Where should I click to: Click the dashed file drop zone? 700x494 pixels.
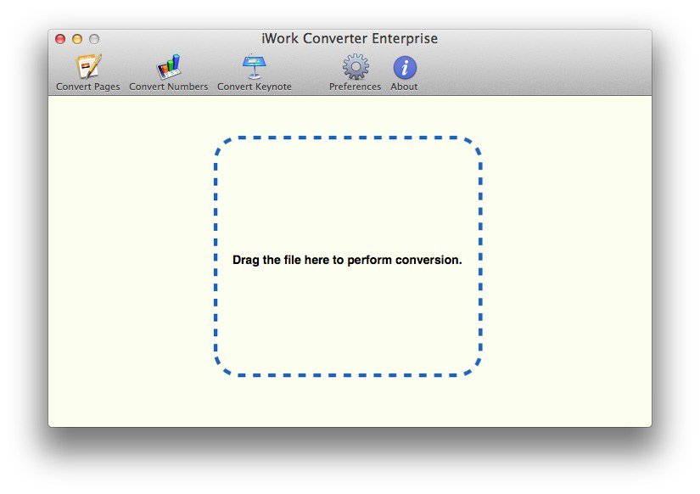[348, 256]
